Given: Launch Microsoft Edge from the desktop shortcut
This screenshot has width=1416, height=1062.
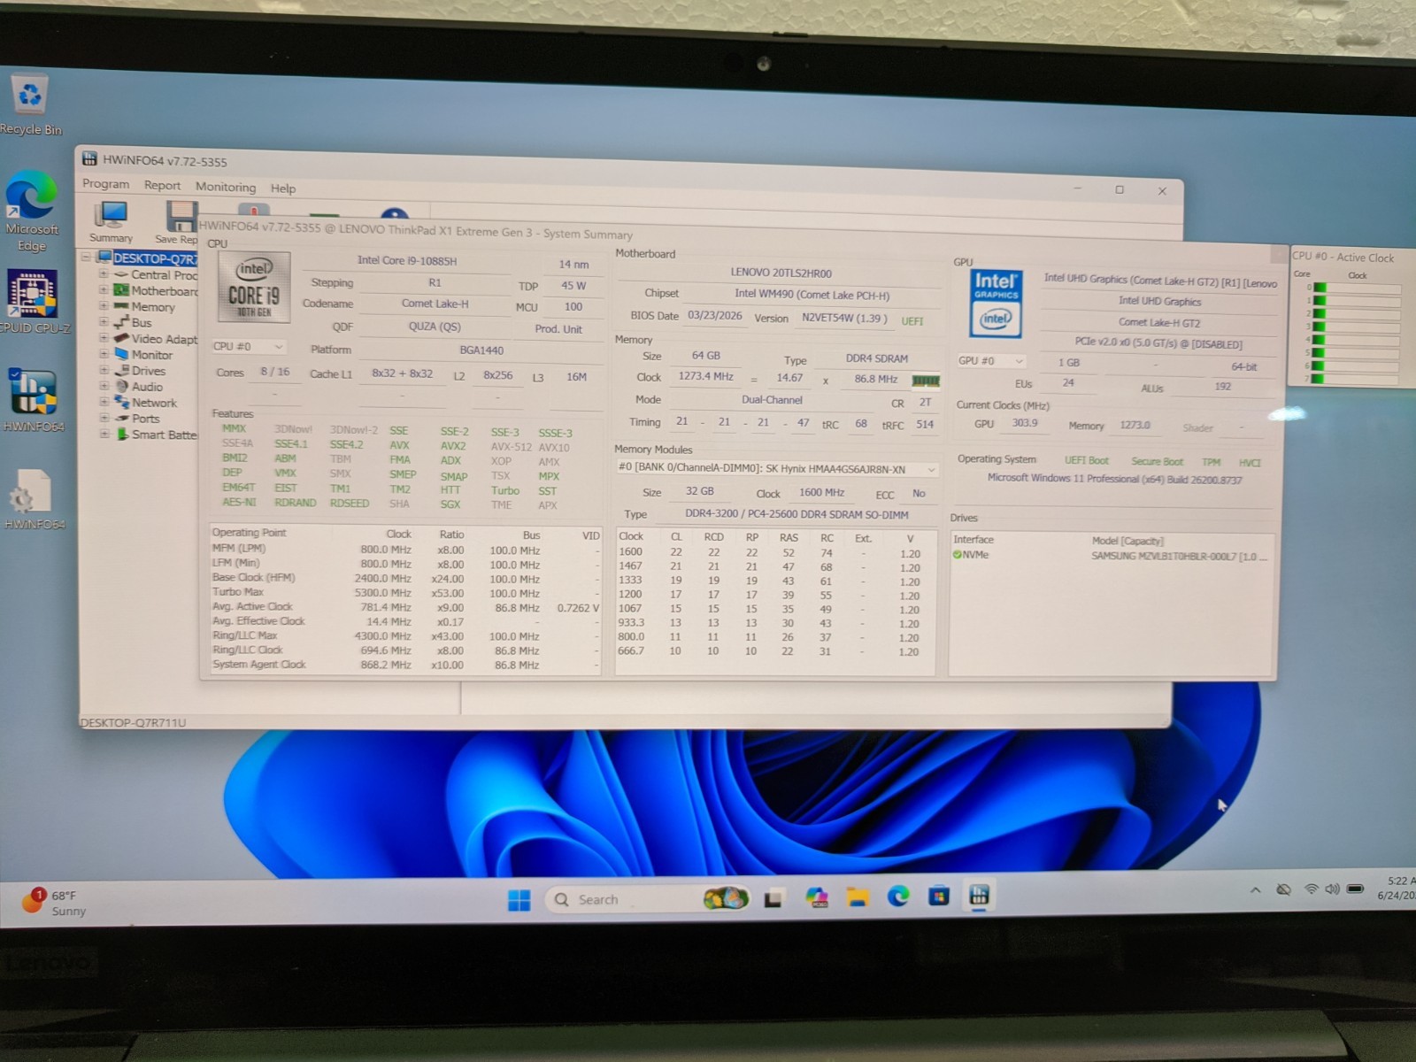Looking at the screenshot, I should 31,211.
